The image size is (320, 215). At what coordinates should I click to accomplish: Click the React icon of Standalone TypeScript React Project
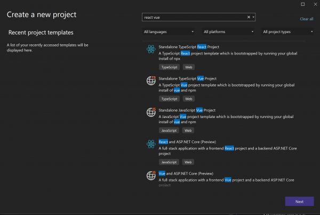[151, 49]
